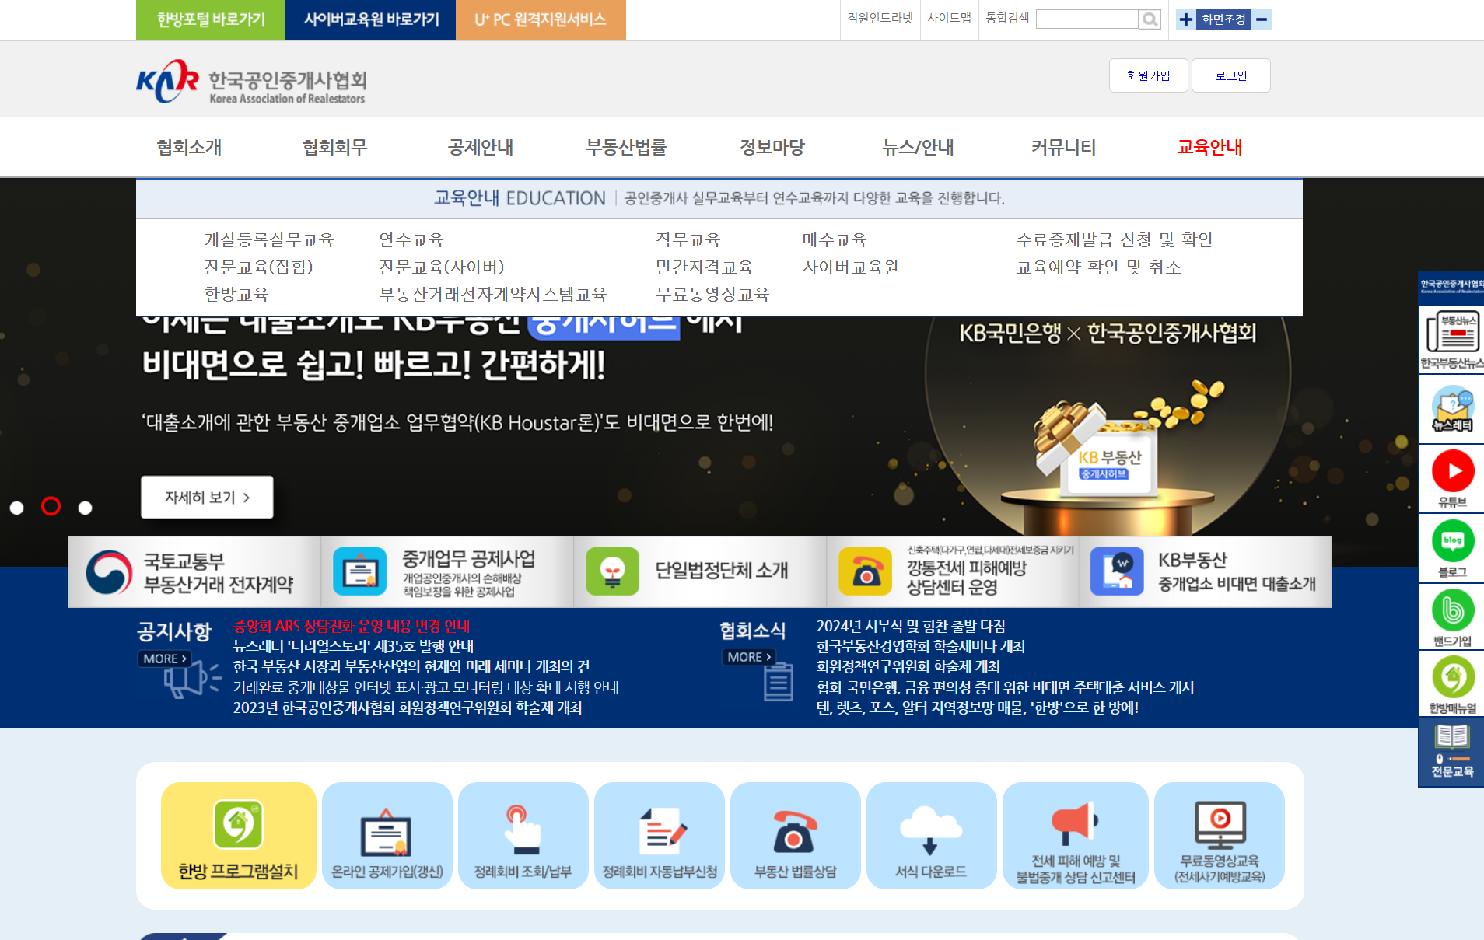Open the 정보마당 main menu
This screenshot has height=940, width=1484.
772,147
